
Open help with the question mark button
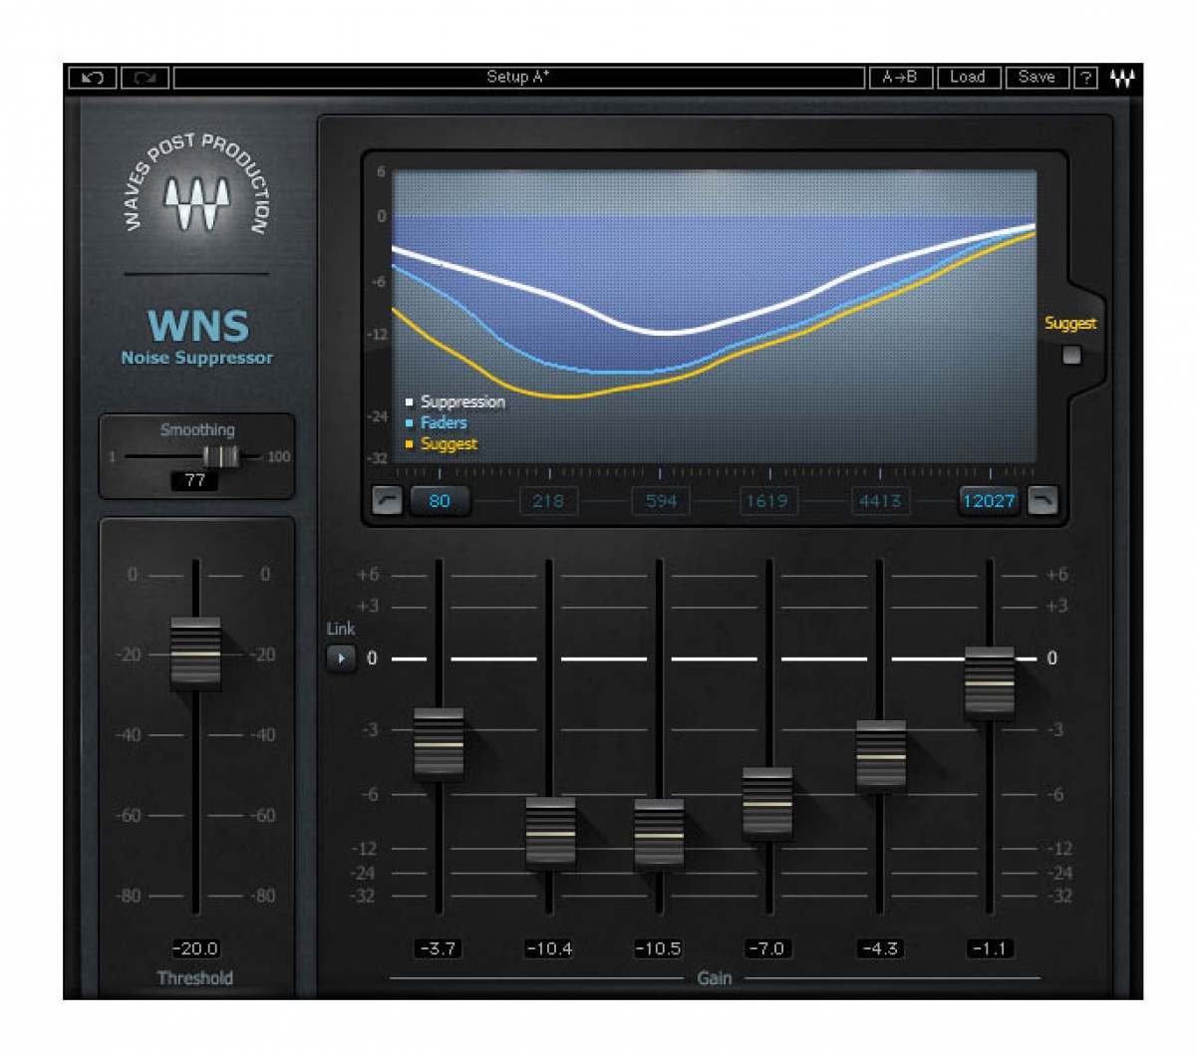click(x=1085, y=77)
